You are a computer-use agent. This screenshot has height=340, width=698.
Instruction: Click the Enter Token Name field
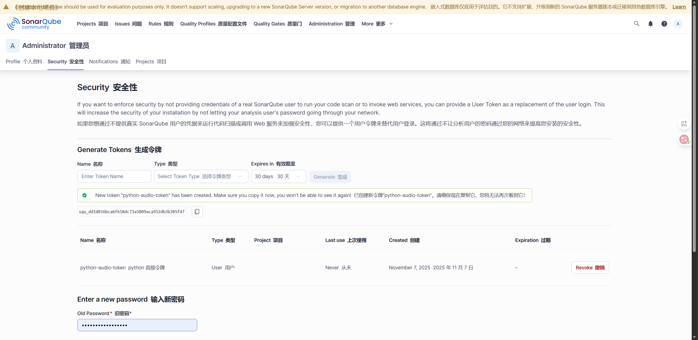click(114, 176)
